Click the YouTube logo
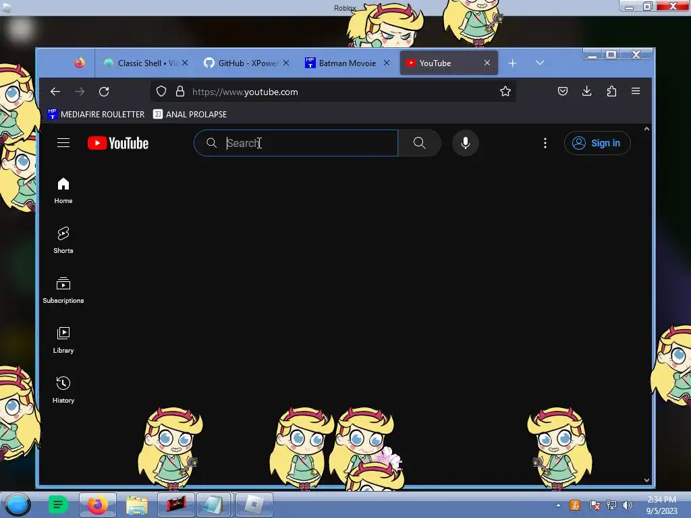691x518 pixels. pyautogui.click(x=118, y=143)
